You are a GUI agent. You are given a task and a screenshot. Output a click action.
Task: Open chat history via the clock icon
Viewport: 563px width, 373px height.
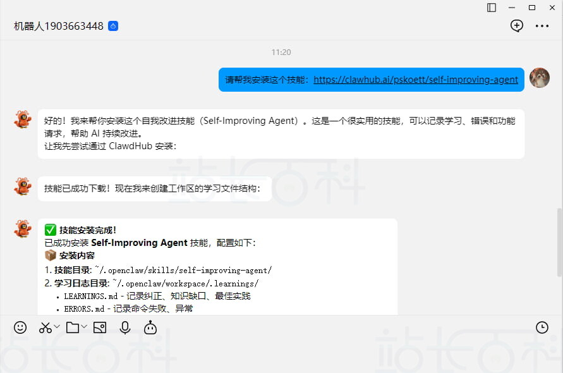point(542,327)
